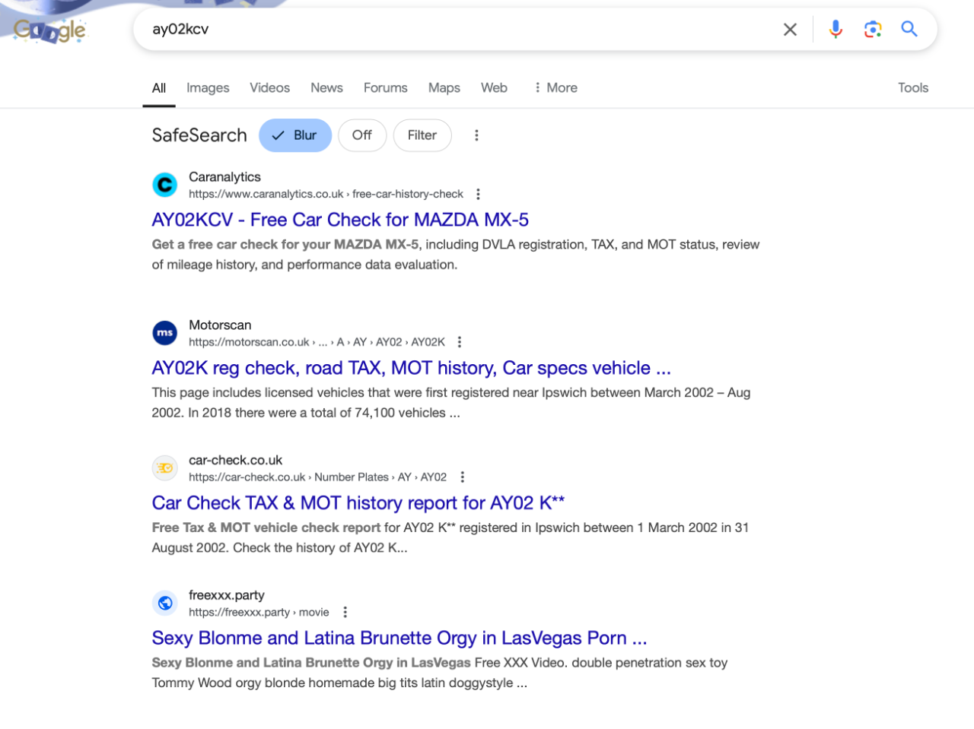Select the Filter SafeSearch option
The height and width of the screenshot is (729, 974).
tap(422, 135)
